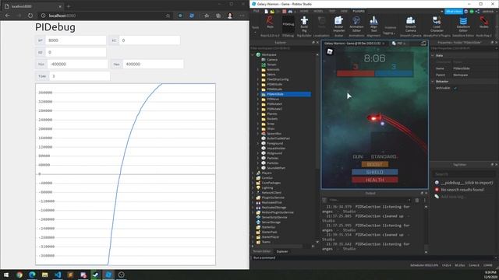
Task: Collapse the Data section in Properties
Action: pos(433,55)
